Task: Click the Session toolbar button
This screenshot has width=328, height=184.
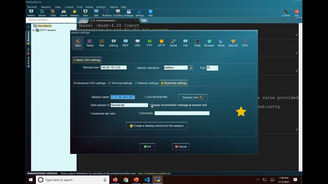Action: click(x=31, y=13)
